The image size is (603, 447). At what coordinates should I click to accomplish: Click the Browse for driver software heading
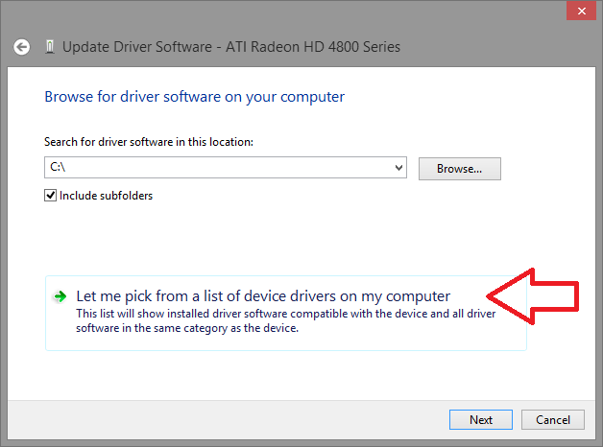click(195, 97)
